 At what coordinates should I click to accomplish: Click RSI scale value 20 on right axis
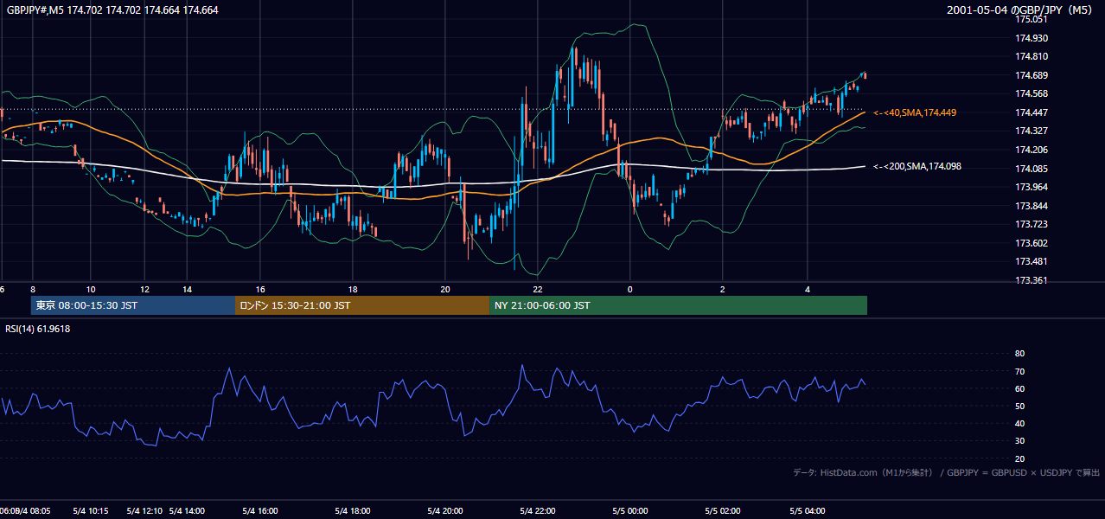(x=1019, y=458)
